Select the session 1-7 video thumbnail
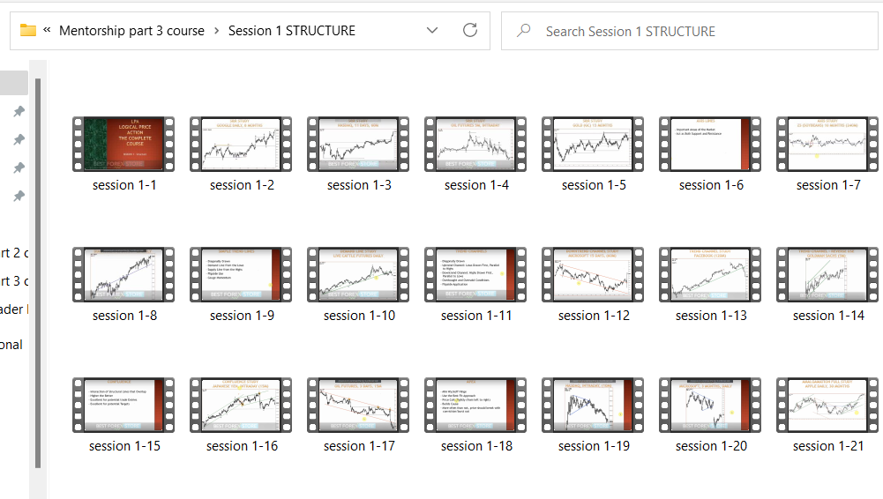Image resolution: width=883 pixels, height=499 pixels. pos(827,144)
